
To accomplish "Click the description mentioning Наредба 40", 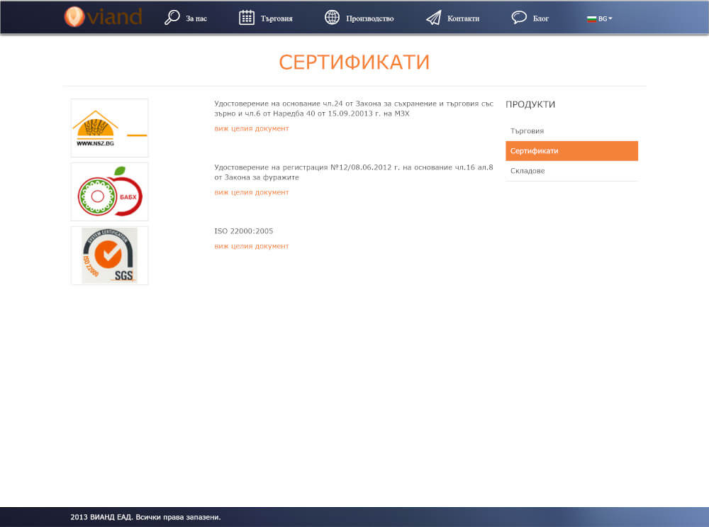I will coord(354,109).
